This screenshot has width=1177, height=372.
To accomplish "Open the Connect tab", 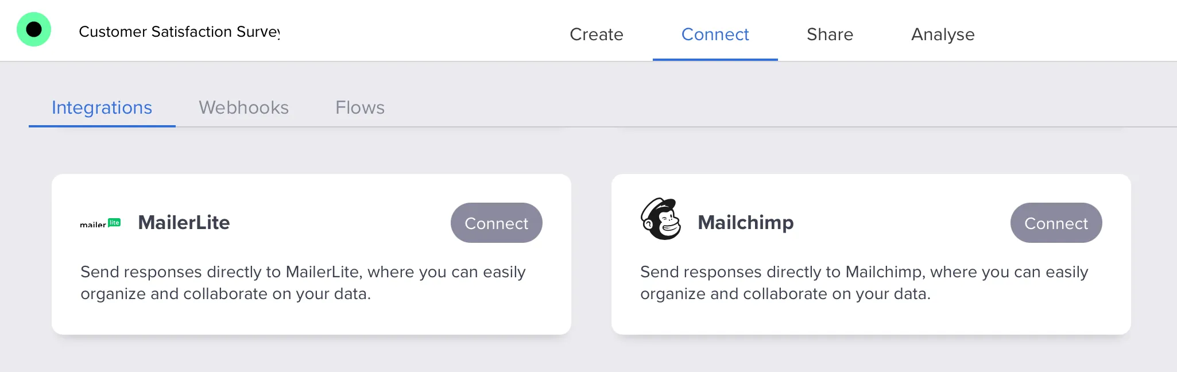I will 715,34.
